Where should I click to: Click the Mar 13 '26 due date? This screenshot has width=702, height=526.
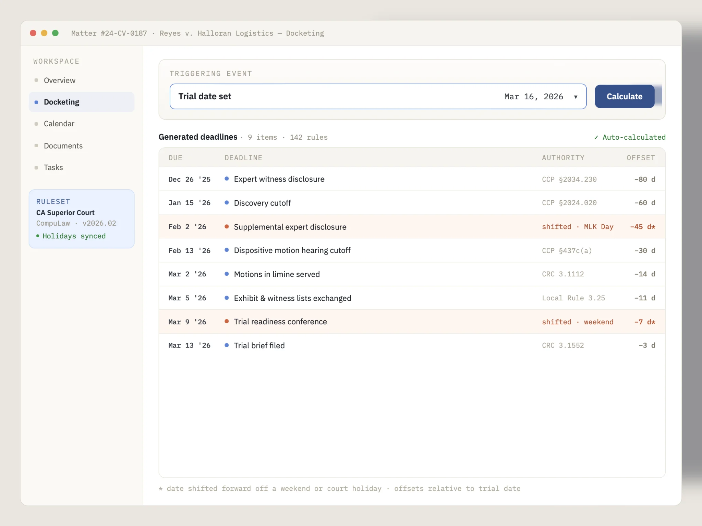click(189, 345)
